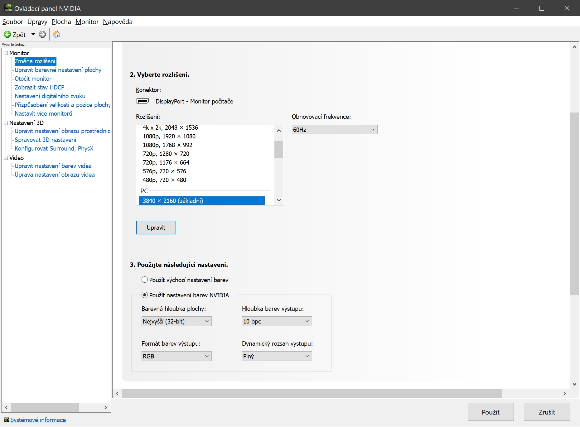Screen dimensions: 580x427
Task: Open Nastavení digitálního zvuku task
Action: (50, 96)
